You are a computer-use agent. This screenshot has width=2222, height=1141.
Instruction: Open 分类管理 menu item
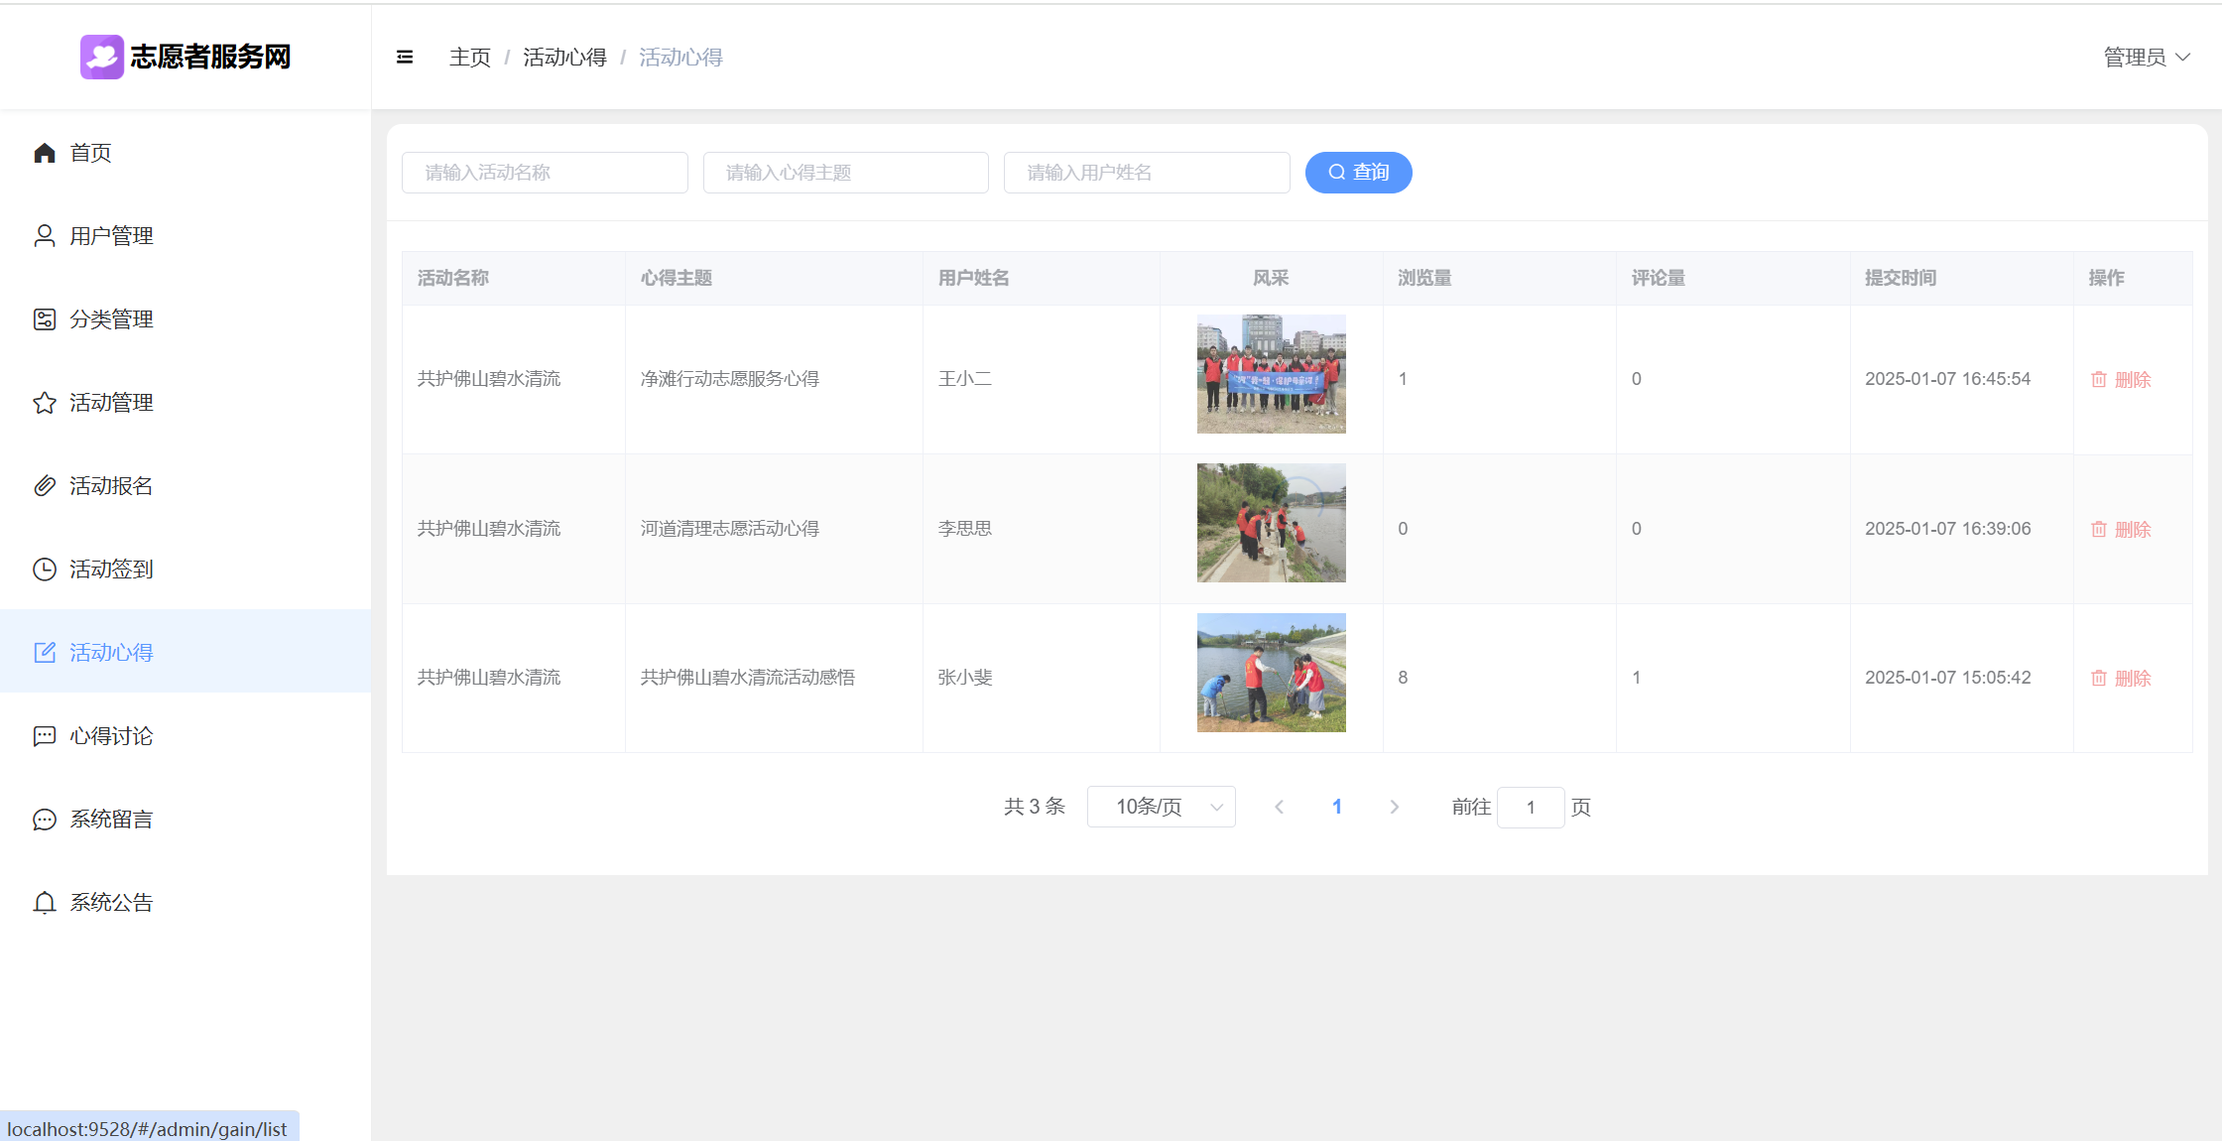pos(111,319)
